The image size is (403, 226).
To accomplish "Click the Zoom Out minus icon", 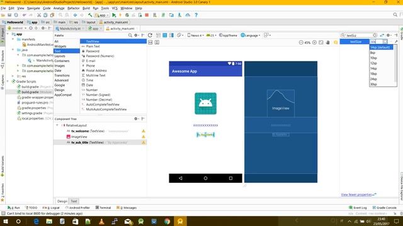I will (301, 42).
